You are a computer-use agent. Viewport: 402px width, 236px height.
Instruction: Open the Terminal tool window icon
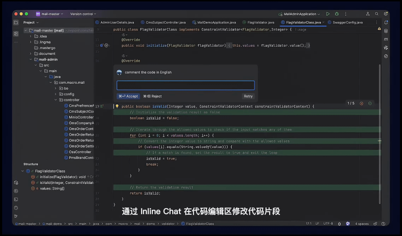16,199
